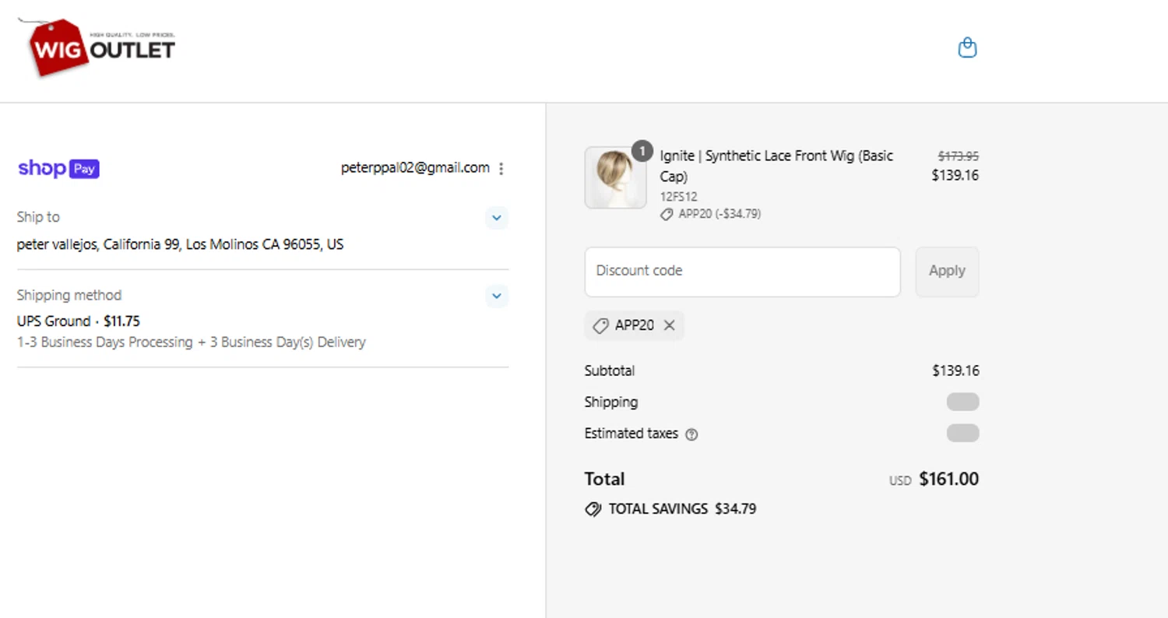1168x618 pixels.
Task: Click the quantity badge on product image
Action: 642,151
